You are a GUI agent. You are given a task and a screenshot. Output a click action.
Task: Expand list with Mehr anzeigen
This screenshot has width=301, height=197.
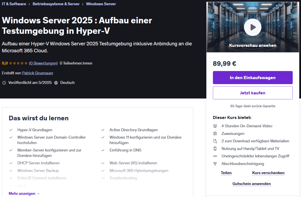[22, 193]
